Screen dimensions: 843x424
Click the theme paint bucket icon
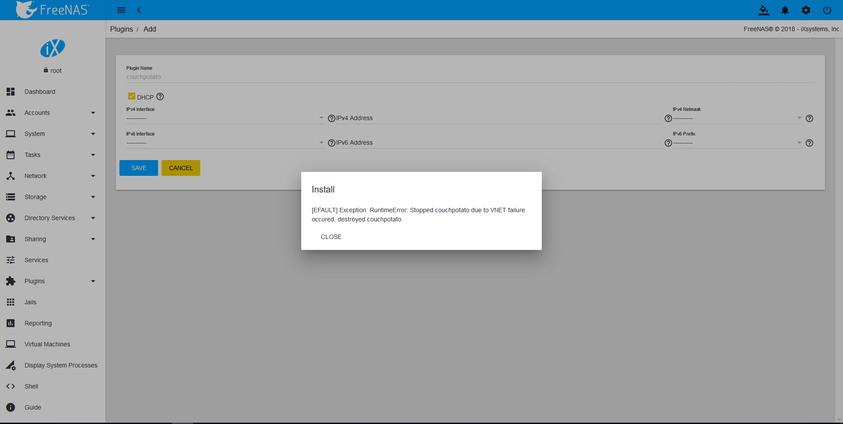click(x=764, y=10)
